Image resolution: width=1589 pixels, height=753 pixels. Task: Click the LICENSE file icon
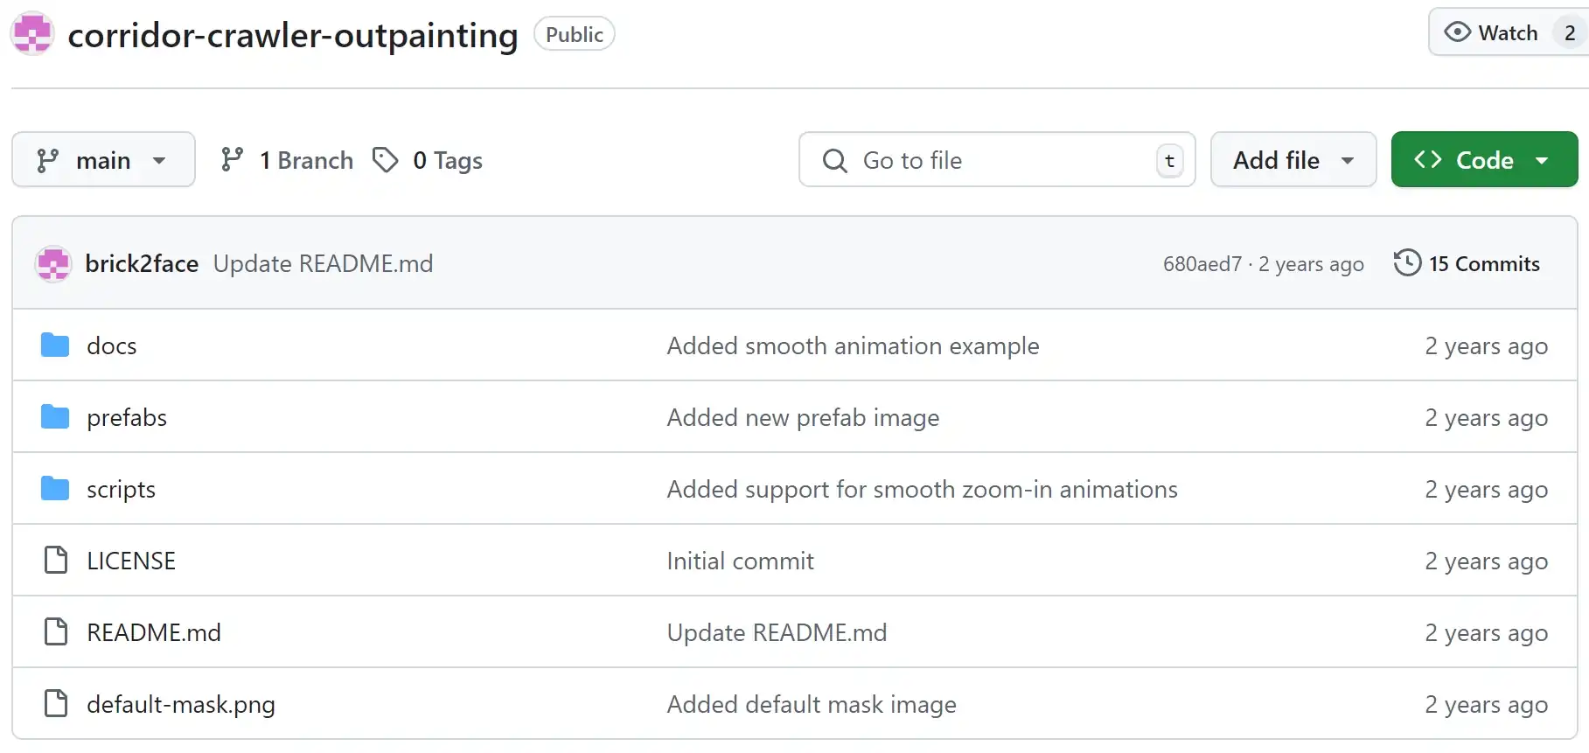coord(56,561)
